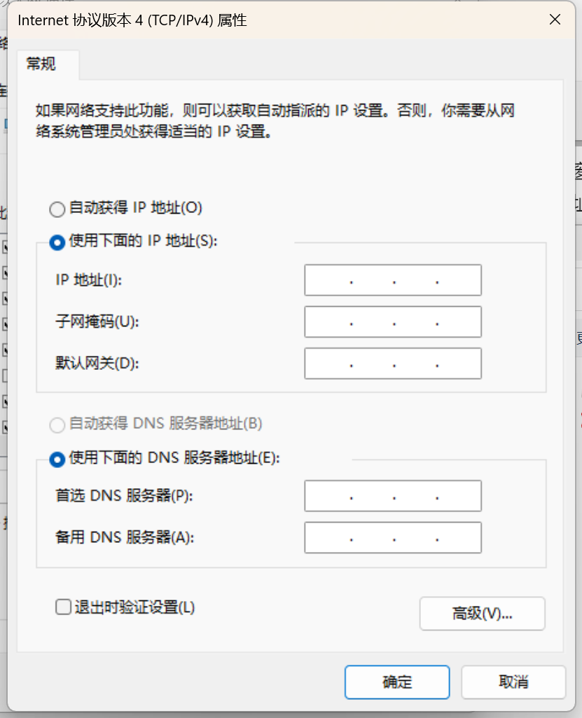Select '使用下面的 IP 地址' radio option
582x718 pixels.
point(57,242)
